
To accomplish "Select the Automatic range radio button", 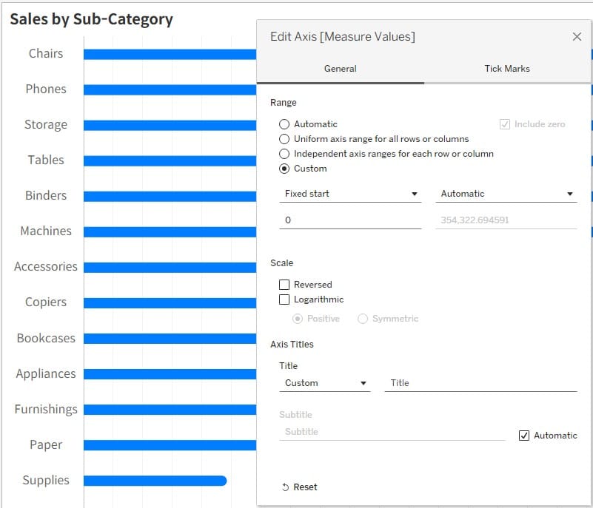I will point(284,124).
